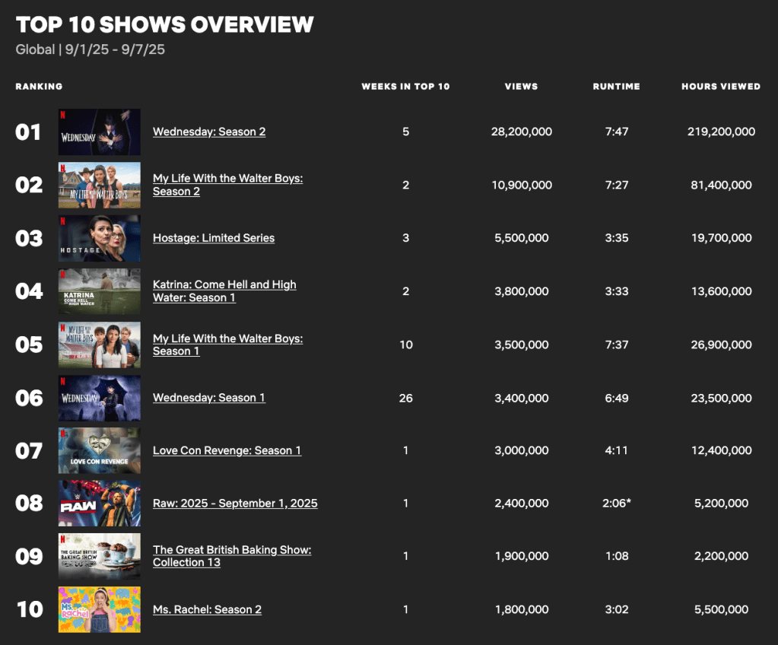Click the RUNTIME column header

(x=616, y=87)
